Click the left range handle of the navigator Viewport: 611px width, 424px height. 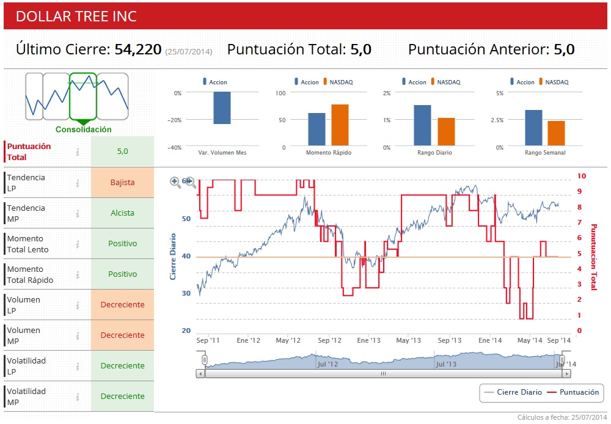205,360
